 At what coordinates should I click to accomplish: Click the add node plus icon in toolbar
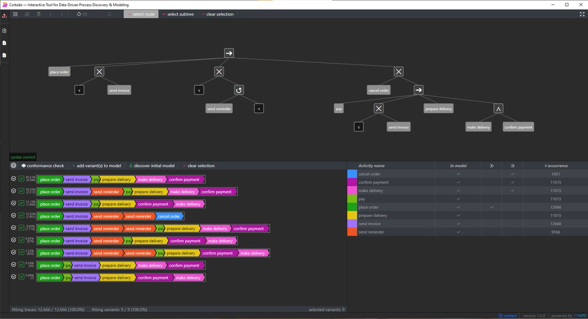point(16,14)
